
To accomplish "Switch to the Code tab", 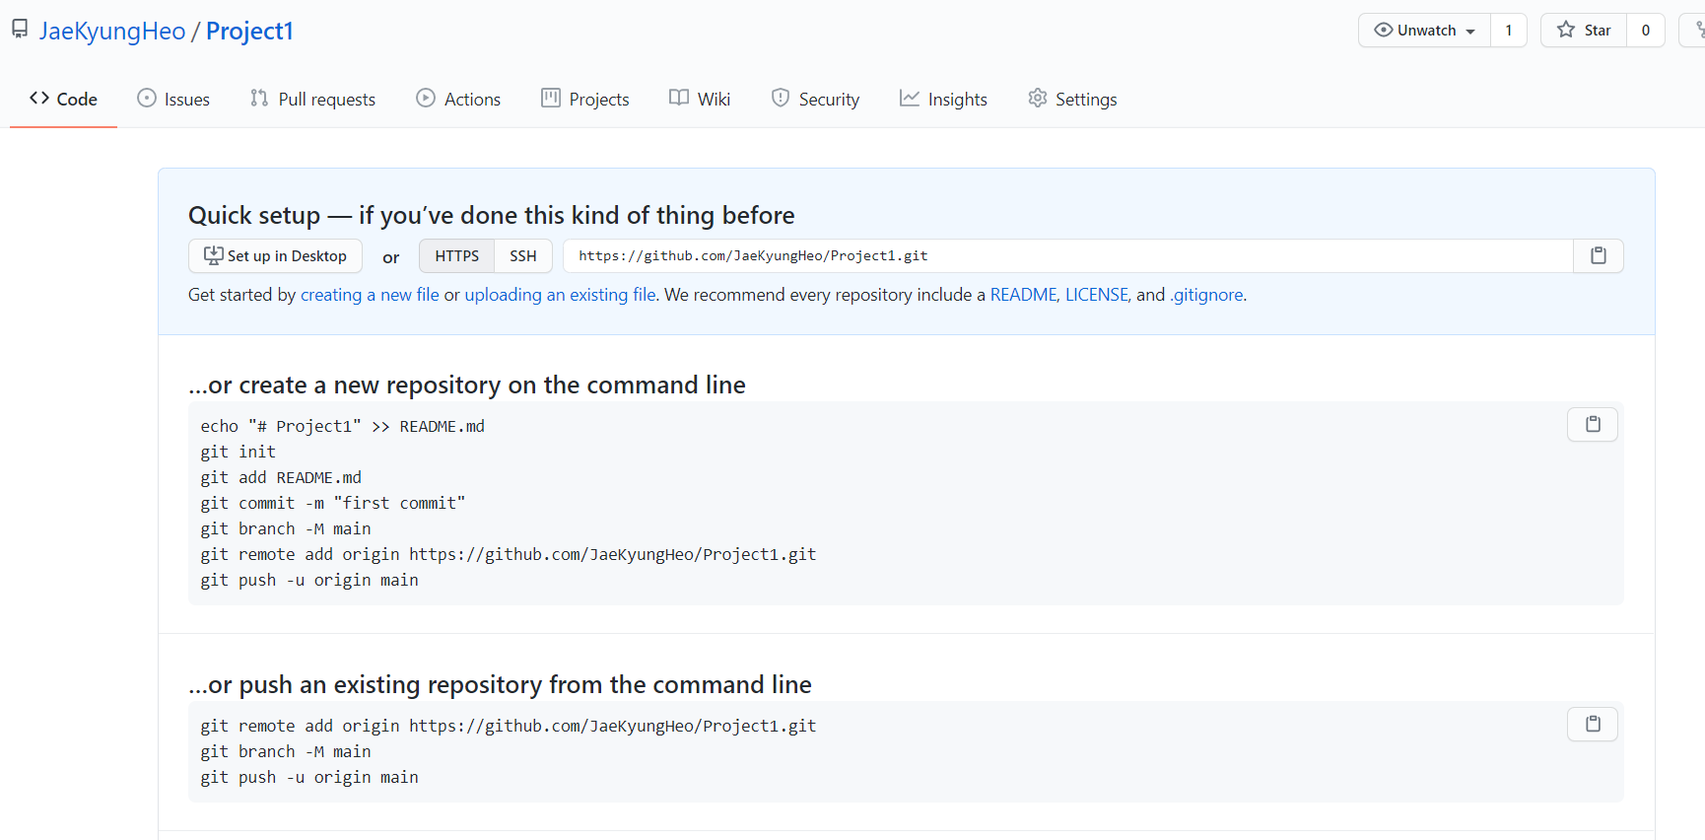I will click(x=63, y=99).
